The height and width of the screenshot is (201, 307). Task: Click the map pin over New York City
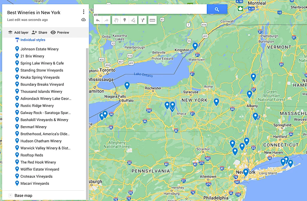pos(246,172)
